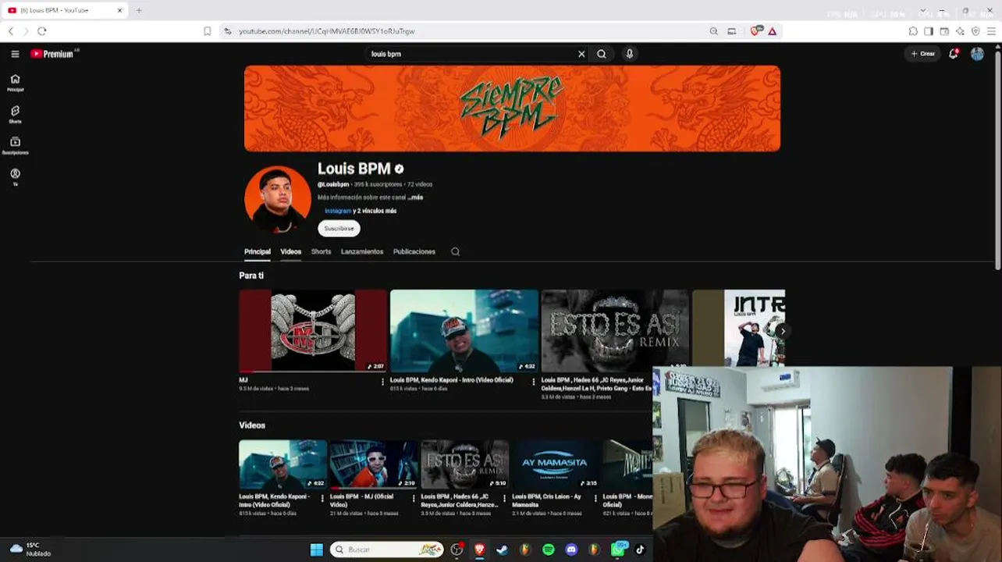Screen dimensions: 1002x562
Task: Open Brave Rewards triangle icon
Action: pos(773,31)
